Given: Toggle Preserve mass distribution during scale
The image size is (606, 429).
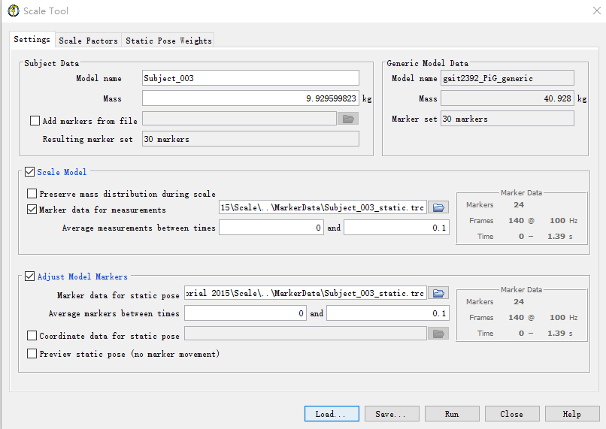Looking at the screenshot, I should point(32,194).
